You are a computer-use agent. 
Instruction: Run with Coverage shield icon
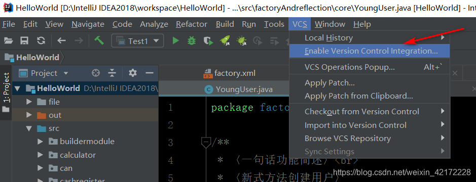point(208,40)
